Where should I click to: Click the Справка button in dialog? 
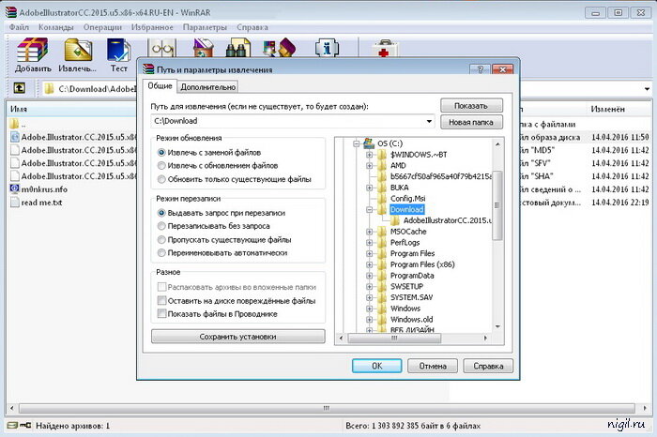tap(488, 366)
